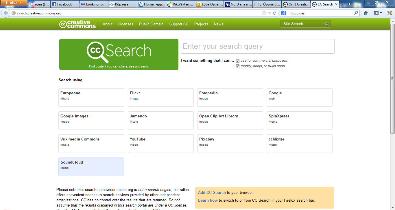Uncheck 'modify, adapt, or build upon' checkbox
Image resolution: width=395 pixels, height=210 pixels.
click(x=238, y=66)
